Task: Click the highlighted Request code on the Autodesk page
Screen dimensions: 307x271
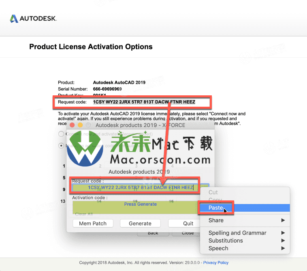Action: [144, 102]
